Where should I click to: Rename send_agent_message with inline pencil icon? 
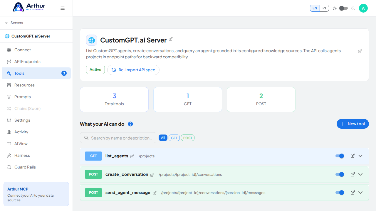click(155, 193)
